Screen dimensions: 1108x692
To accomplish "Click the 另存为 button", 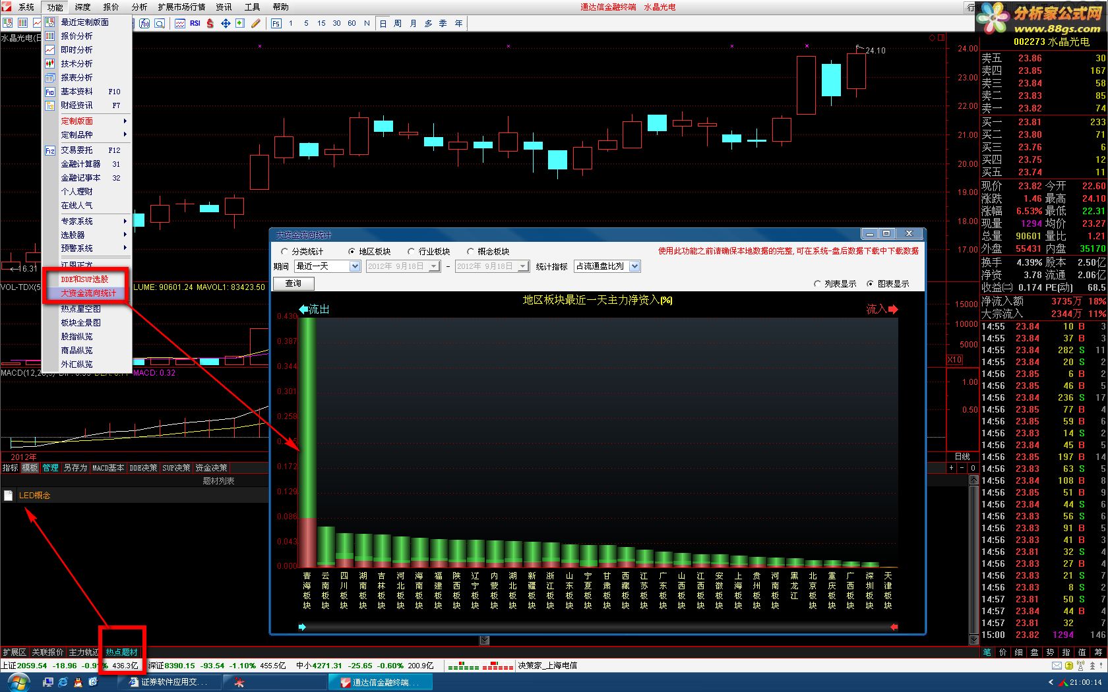I will point(75,467).
